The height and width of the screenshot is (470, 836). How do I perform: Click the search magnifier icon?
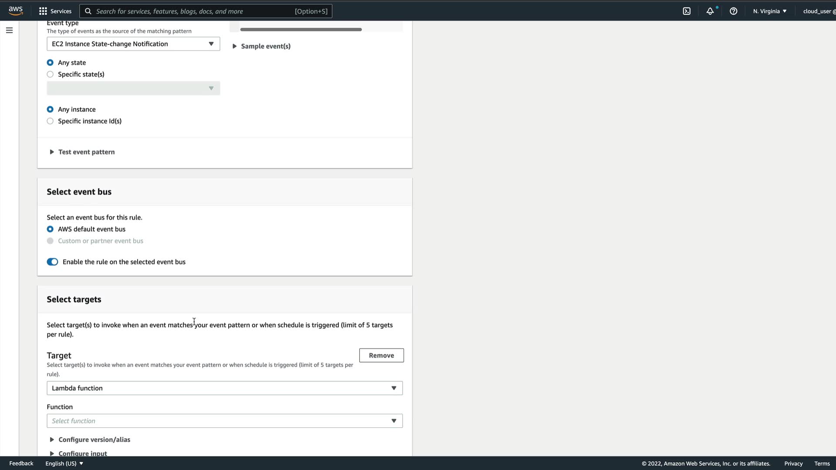[88, 11]
